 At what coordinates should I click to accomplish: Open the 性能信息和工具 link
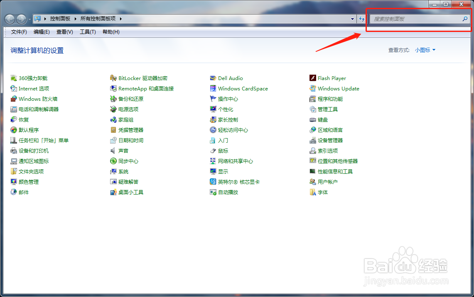(x=335, y=172)
